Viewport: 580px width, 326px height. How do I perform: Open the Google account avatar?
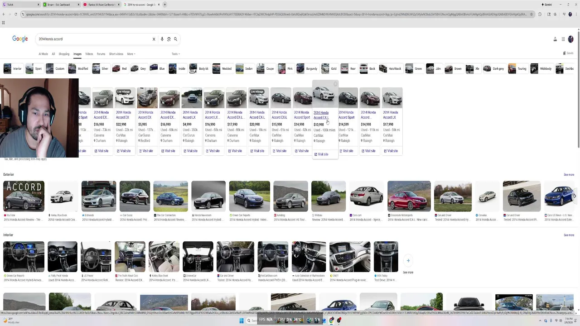pyautogui.click(x=571, y=39)
